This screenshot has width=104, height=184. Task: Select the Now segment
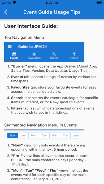(x=13, y=136)
